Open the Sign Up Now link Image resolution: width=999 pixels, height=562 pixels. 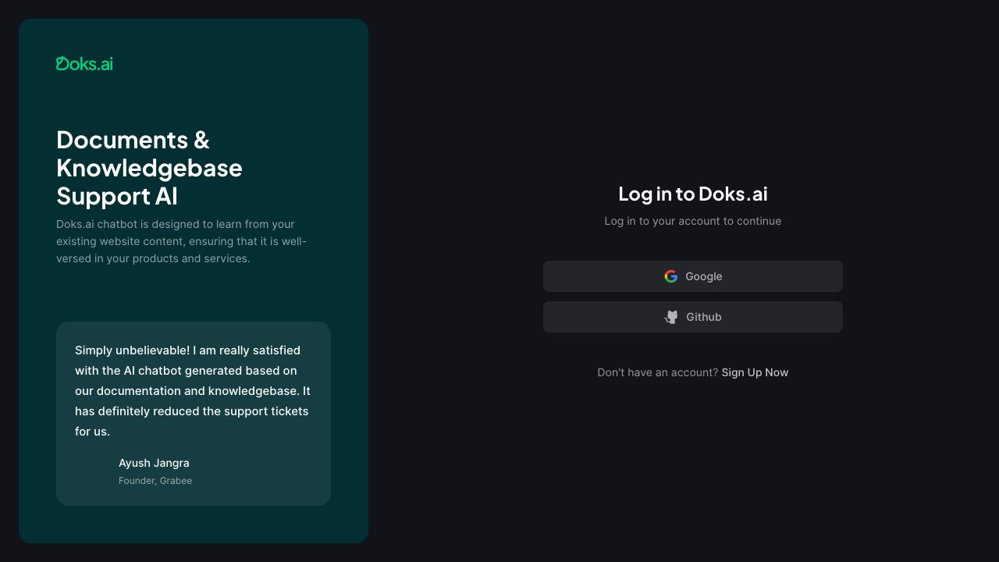tap(755, 372)
